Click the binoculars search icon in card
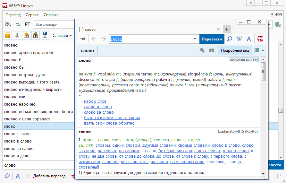Image resolution: width=286 pixels, height=183 pixels. 212,51
